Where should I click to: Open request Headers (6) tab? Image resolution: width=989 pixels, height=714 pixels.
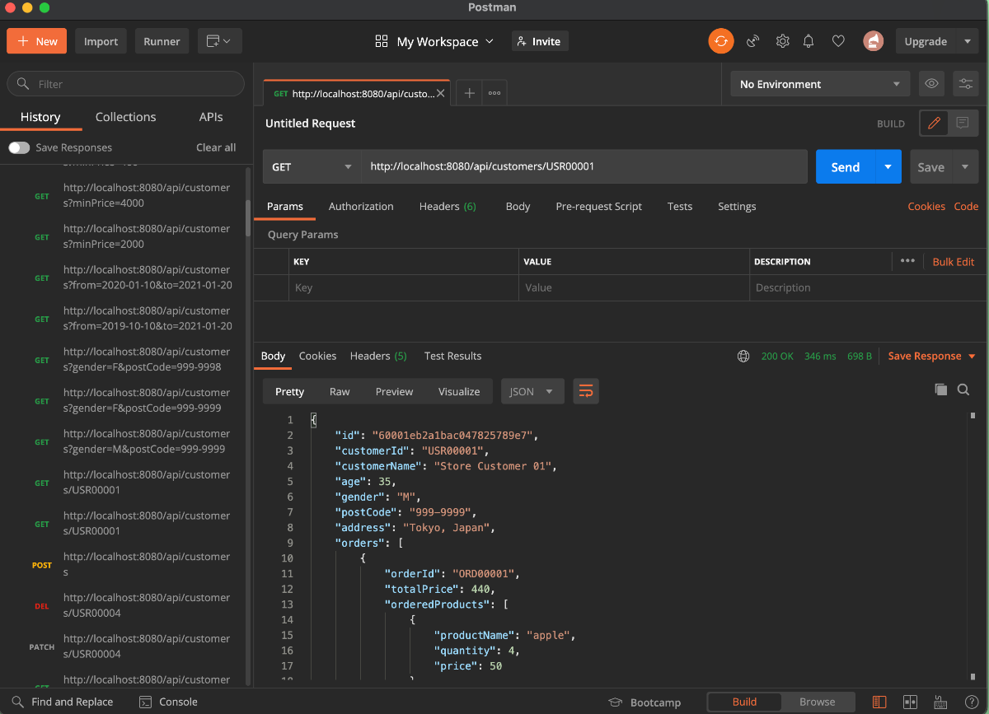[x=448, y=206]
